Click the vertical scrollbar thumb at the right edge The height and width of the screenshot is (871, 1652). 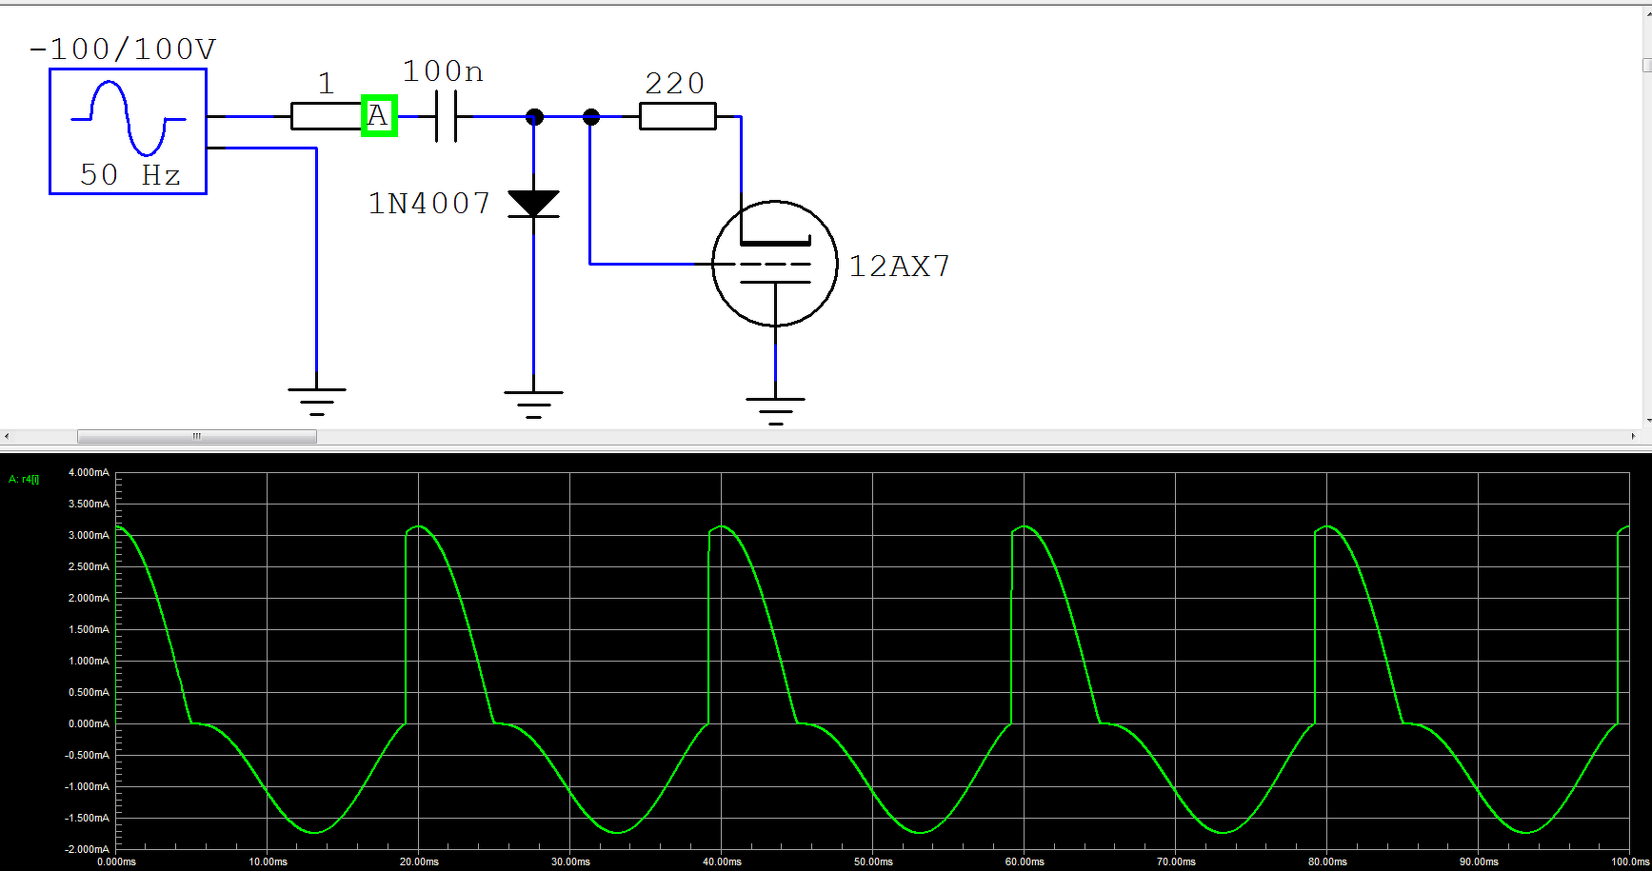(x=1647, y=65)
